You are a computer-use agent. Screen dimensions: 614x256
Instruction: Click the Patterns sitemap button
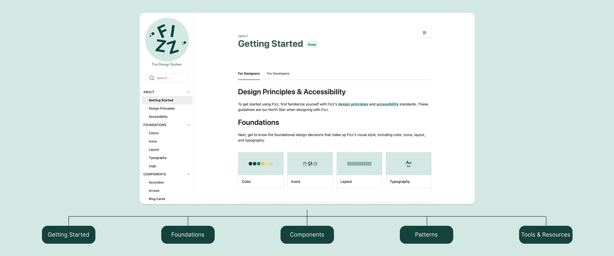point(426,235)
